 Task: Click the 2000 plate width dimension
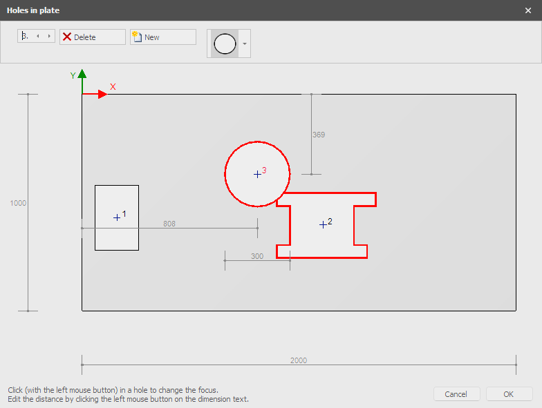pos(299,360)
